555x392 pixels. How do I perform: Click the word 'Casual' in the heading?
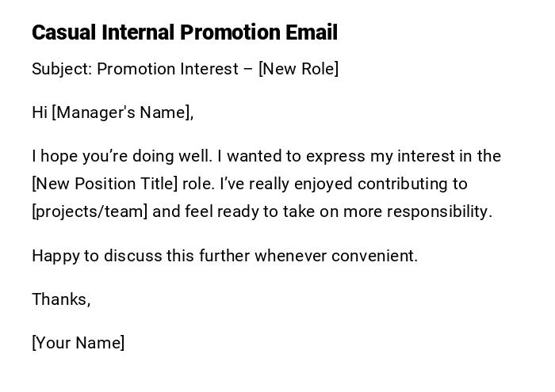pyautogui.click(x=63, y=32)
